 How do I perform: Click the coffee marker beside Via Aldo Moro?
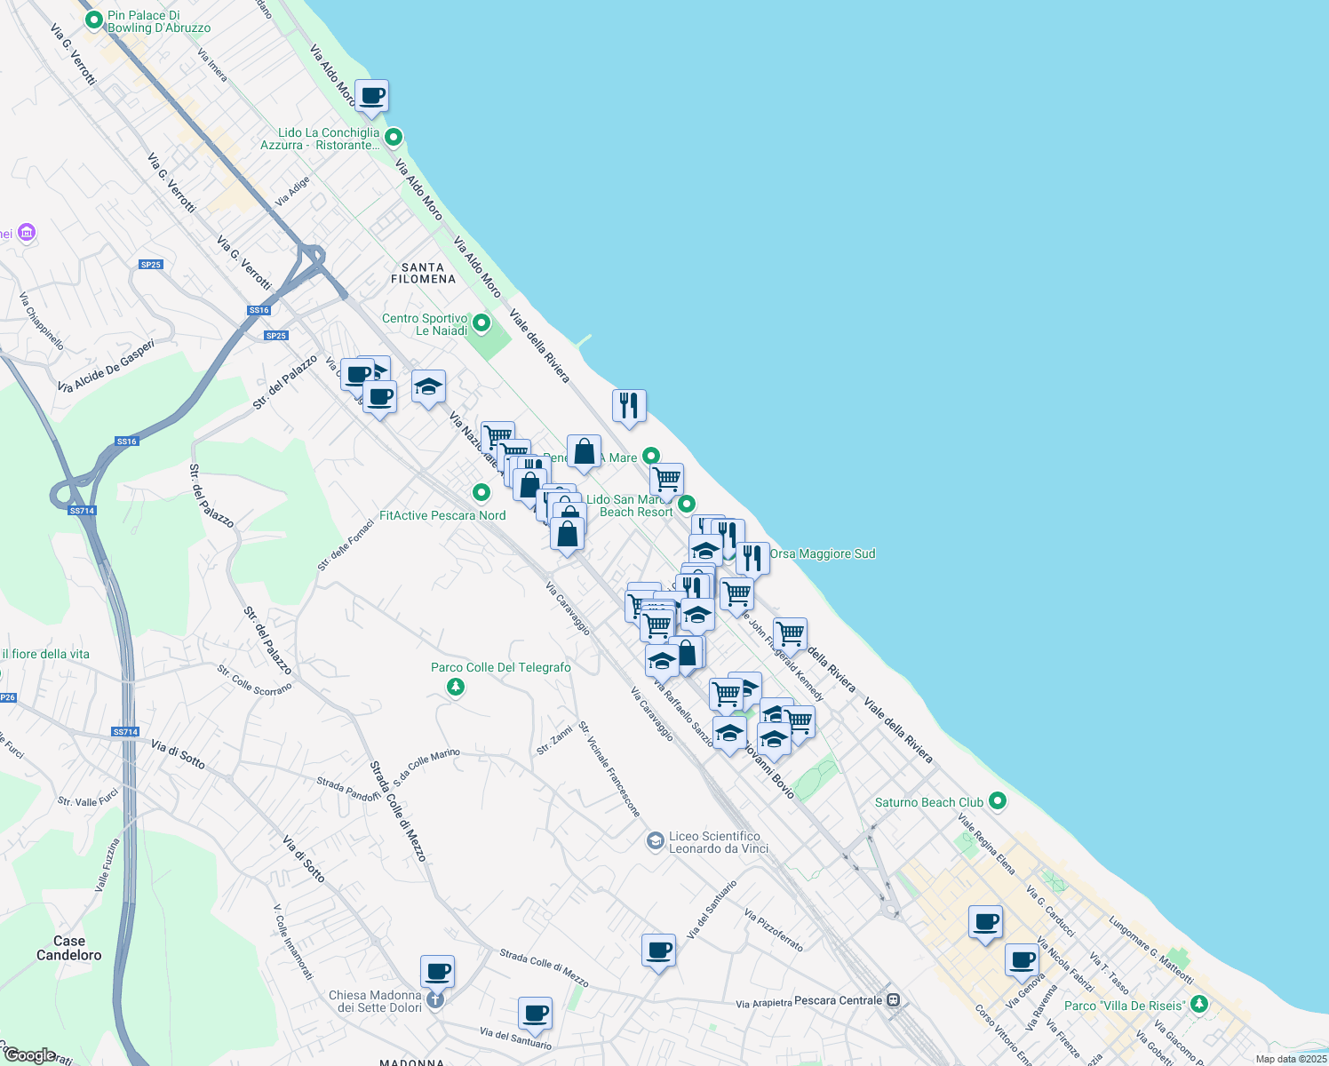tap(371, 96)
